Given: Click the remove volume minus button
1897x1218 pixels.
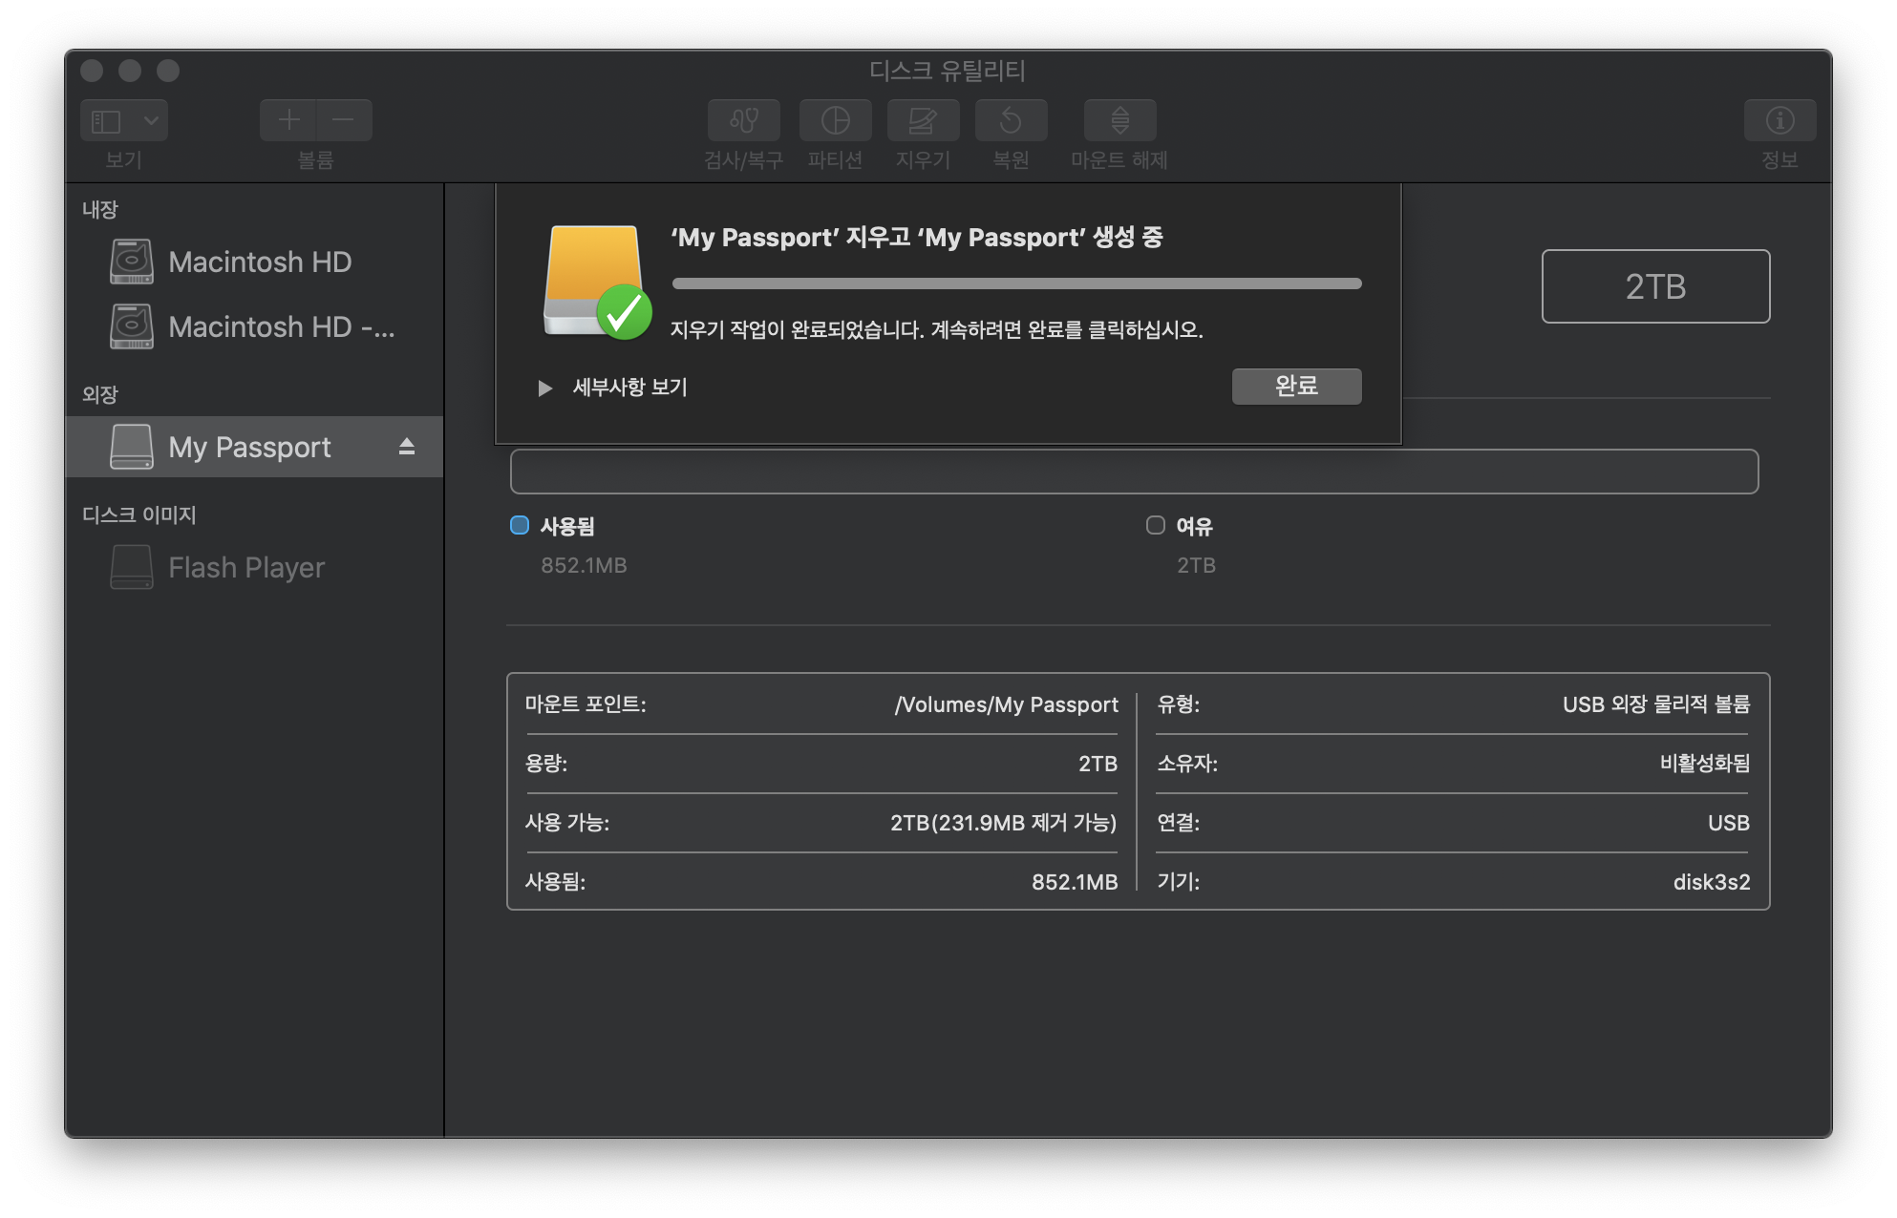Looking at the screenshot, I should tap(344, 120).
